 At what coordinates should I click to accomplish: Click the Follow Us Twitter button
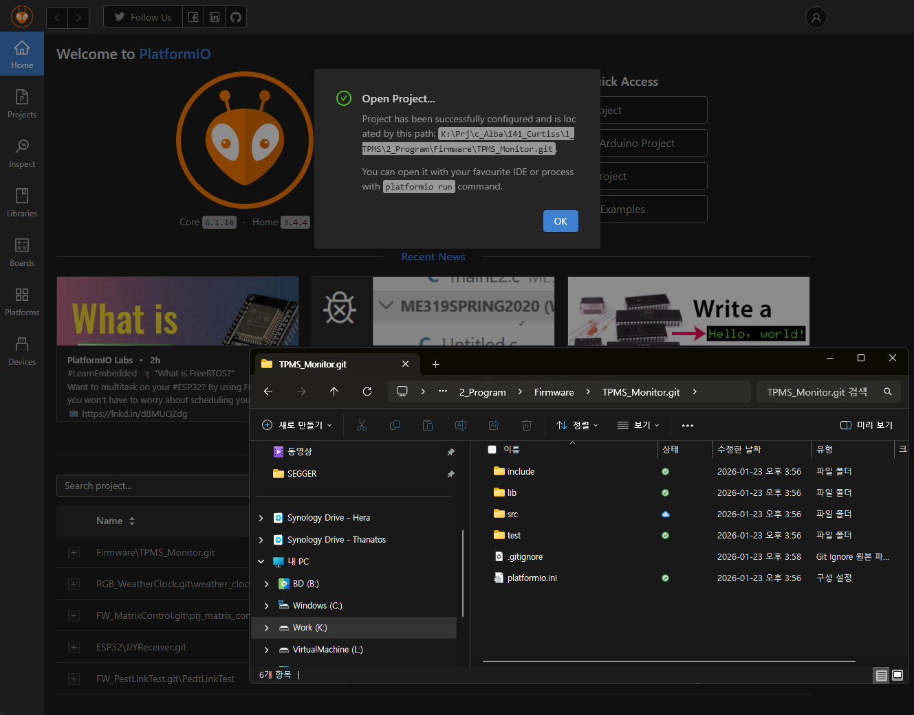tap(143, 17)
